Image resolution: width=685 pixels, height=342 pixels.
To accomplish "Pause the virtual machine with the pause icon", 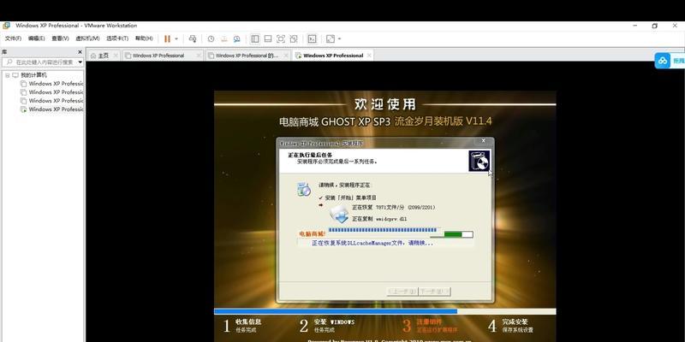I will pyautogui.click(x=167, y=38).
